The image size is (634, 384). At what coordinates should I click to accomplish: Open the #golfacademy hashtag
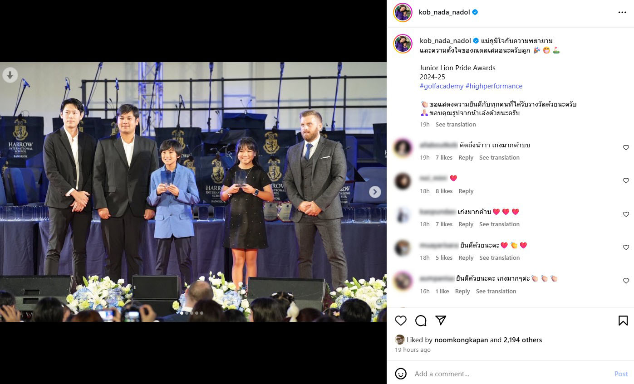coord(442,86)
